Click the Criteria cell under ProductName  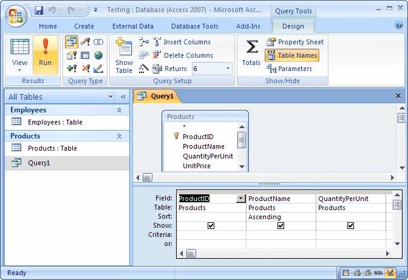[281, 234]
